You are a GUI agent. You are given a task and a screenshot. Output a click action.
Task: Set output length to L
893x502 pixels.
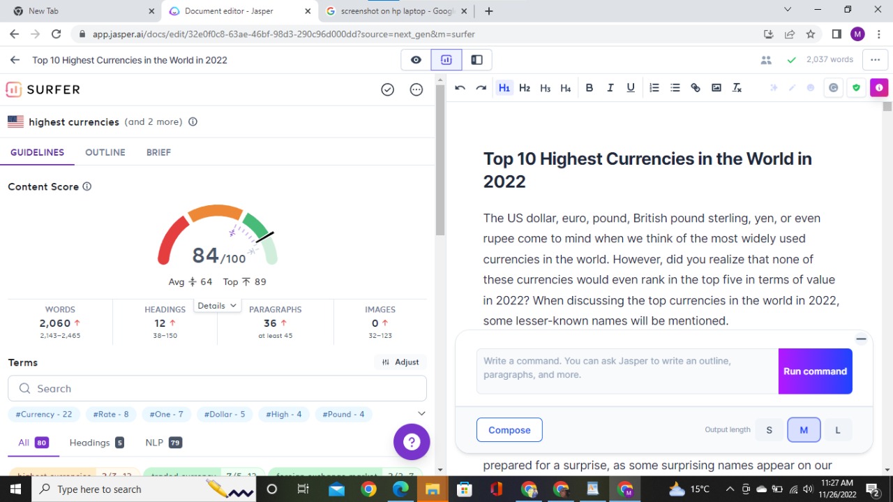coord(838,430)
